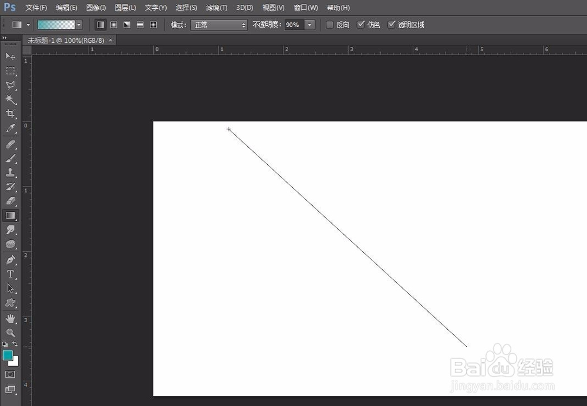Choose radial gradient style

click(x=114, y=25)
